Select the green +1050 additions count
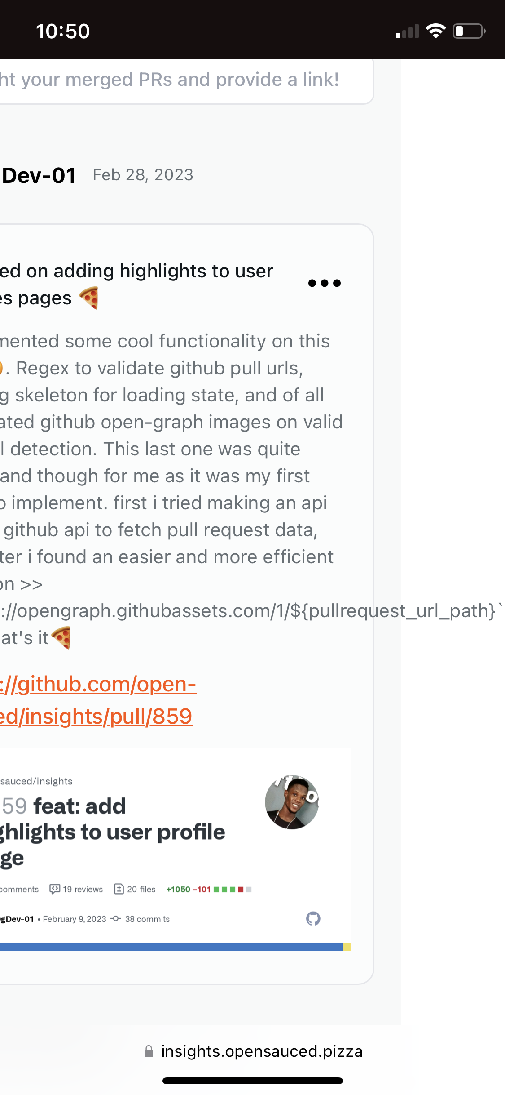This screenshot has width=505, height=1095. (178, 888)
